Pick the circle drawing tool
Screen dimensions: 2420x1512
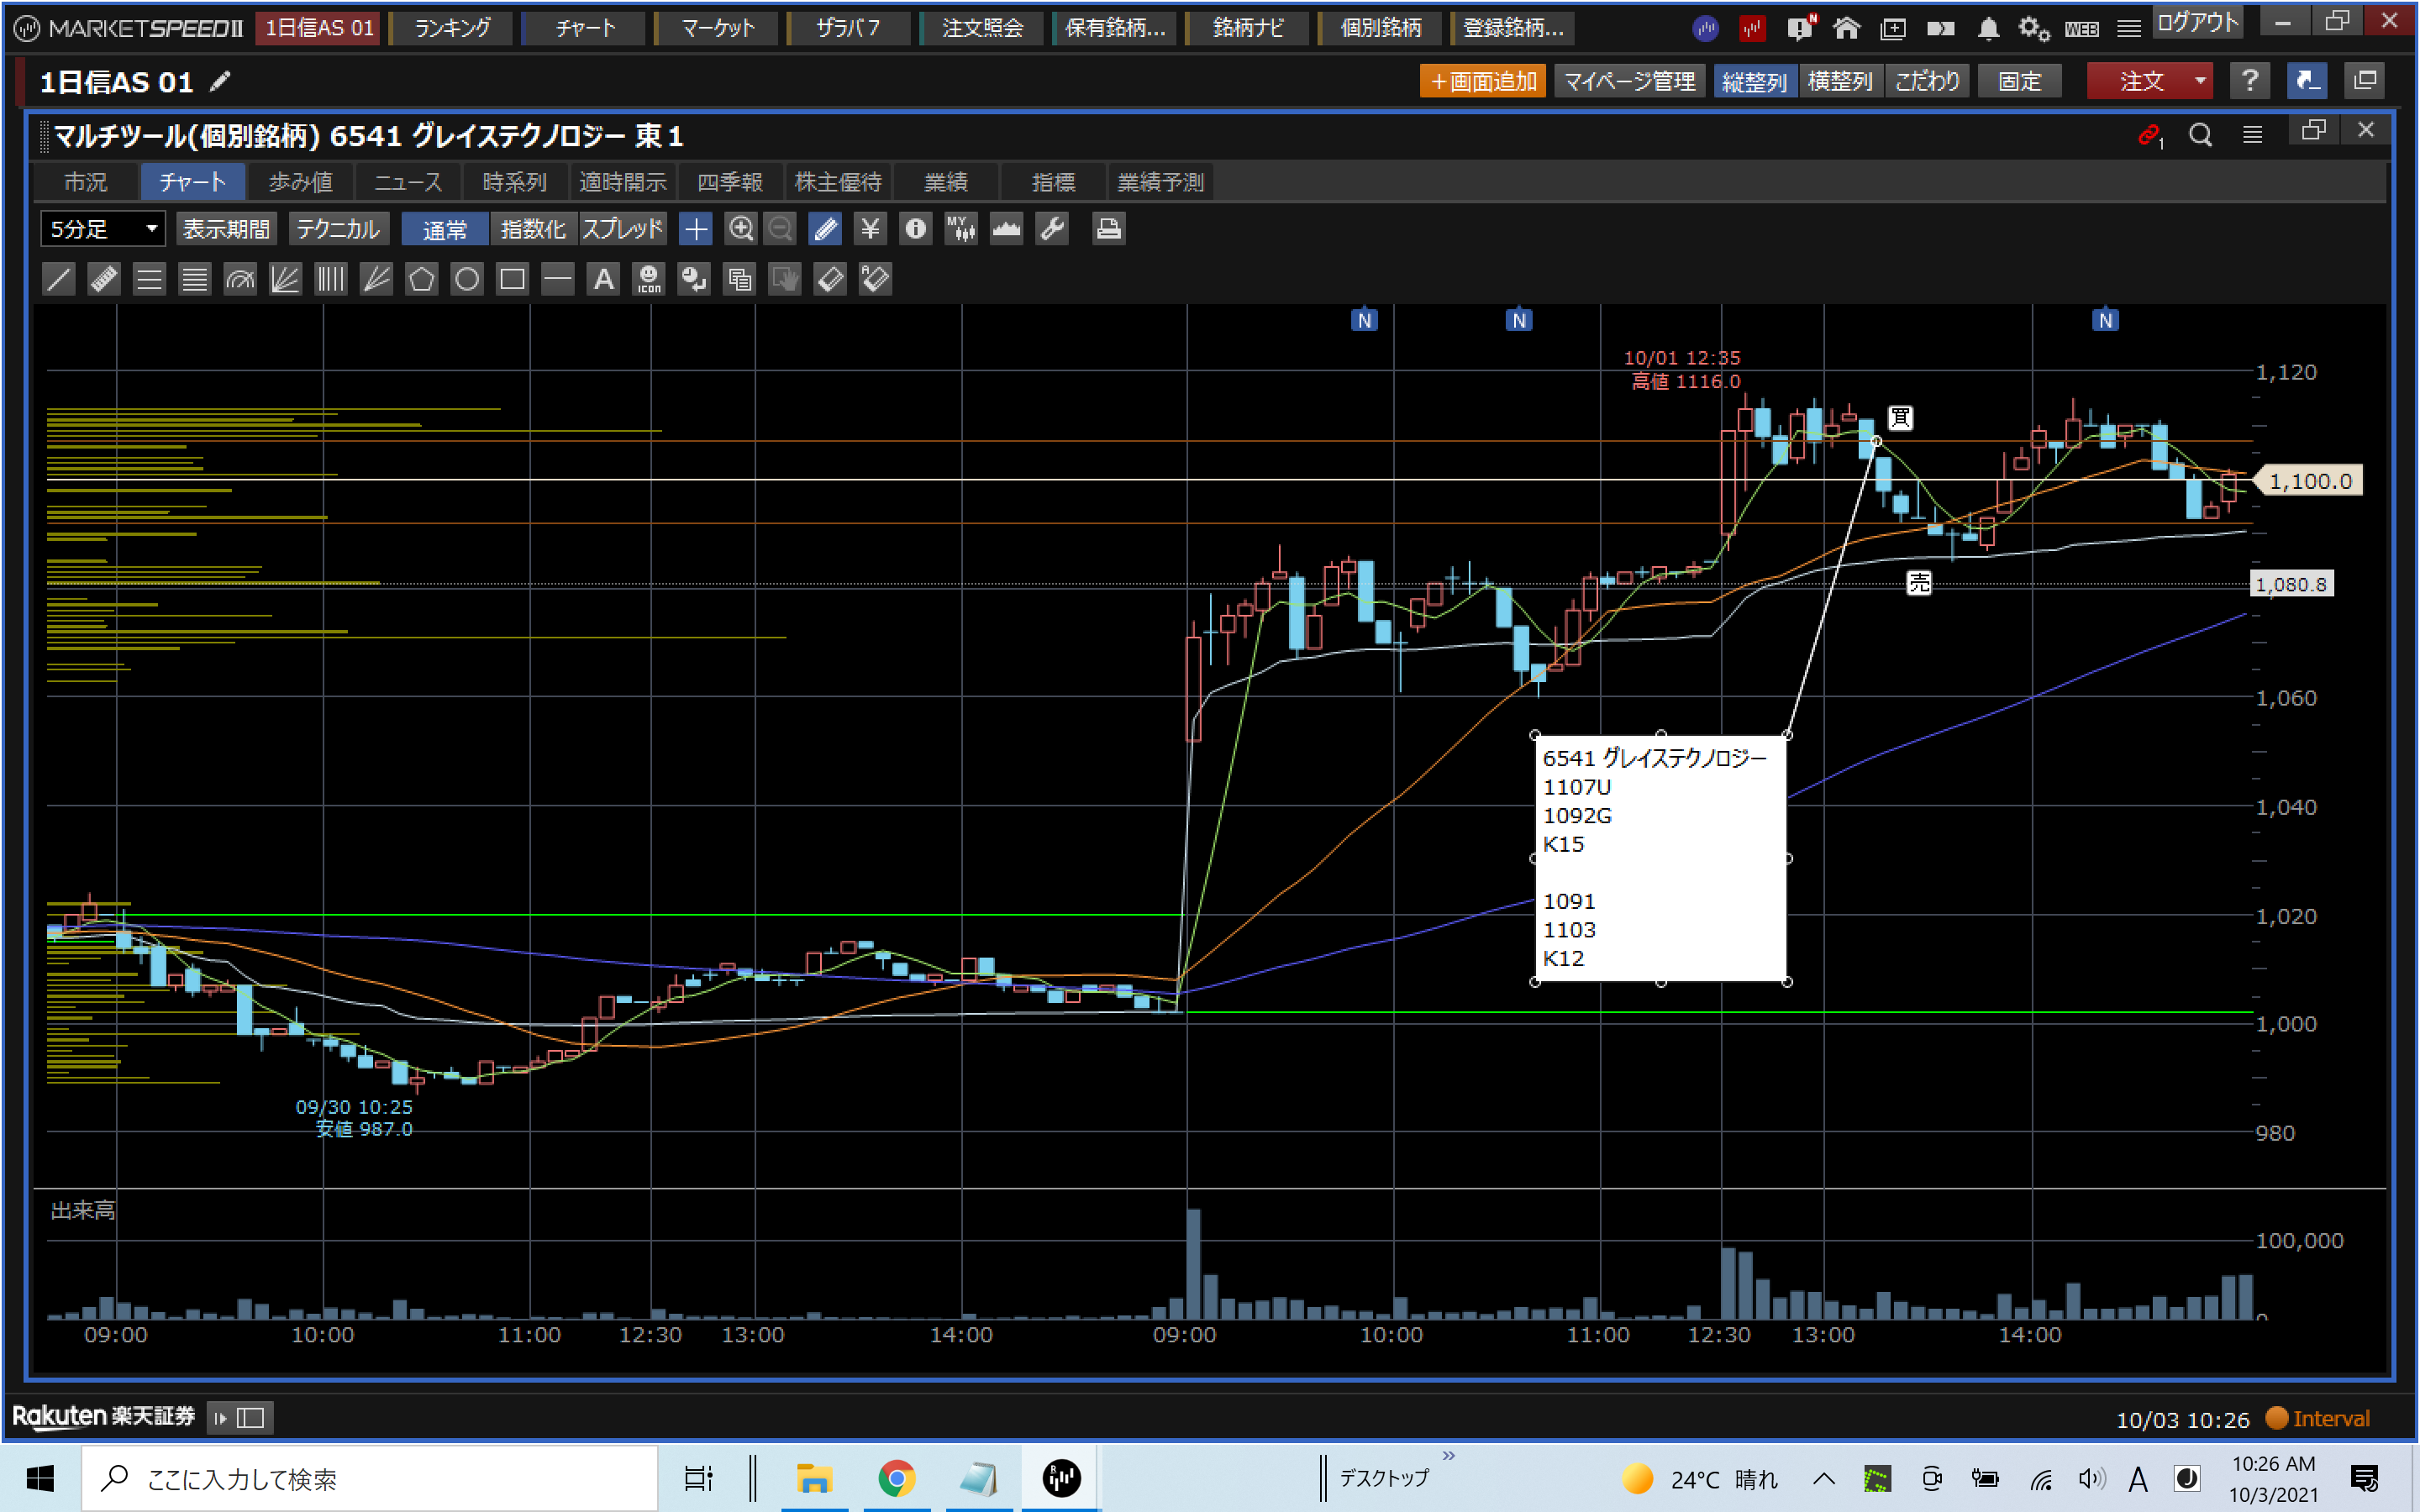[x=467, y=279]
